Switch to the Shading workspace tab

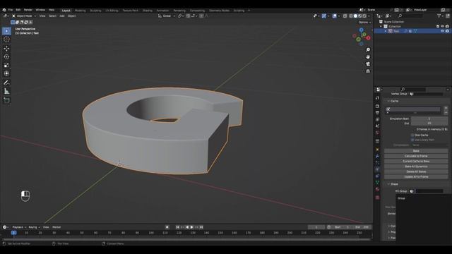point(148,11)
